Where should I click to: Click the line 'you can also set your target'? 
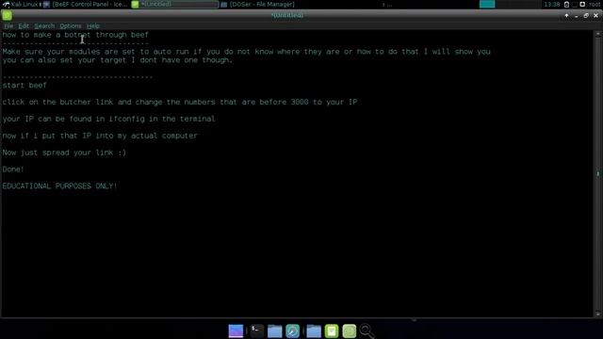coord(117,60)
